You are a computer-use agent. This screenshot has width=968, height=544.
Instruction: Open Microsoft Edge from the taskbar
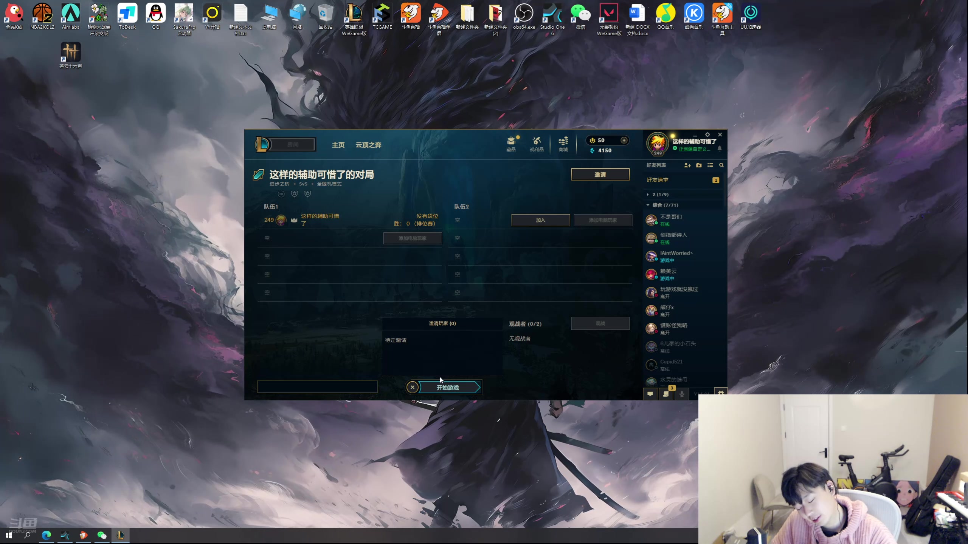click(47, 535)
